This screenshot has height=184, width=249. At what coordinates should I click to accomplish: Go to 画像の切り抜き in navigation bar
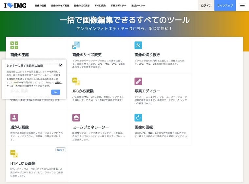point(82,6)
